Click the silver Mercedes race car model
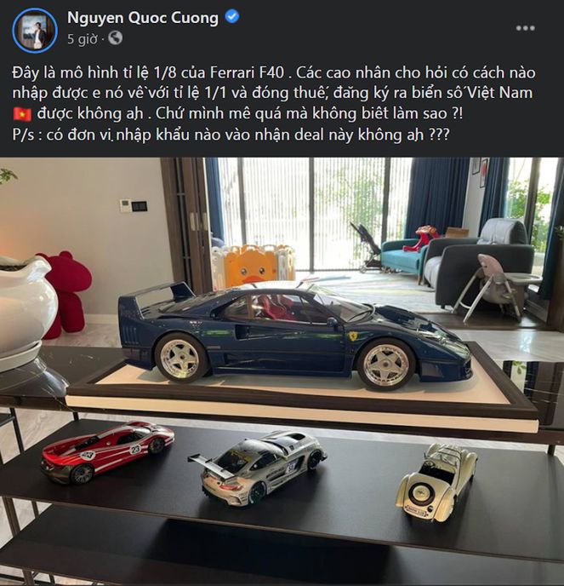The image size is (564, 586). [x=258, y=468]
